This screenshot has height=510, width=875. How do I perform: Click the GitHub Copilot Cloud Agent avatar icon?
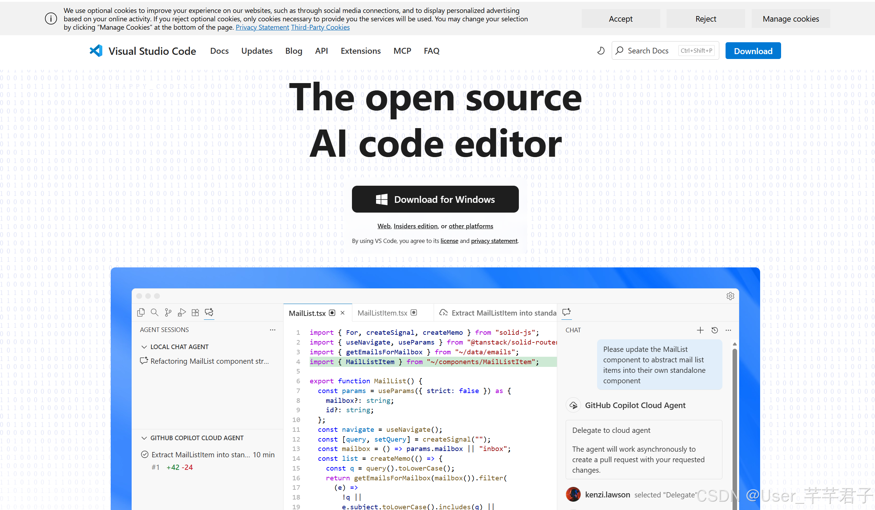(x=573, y=405)
